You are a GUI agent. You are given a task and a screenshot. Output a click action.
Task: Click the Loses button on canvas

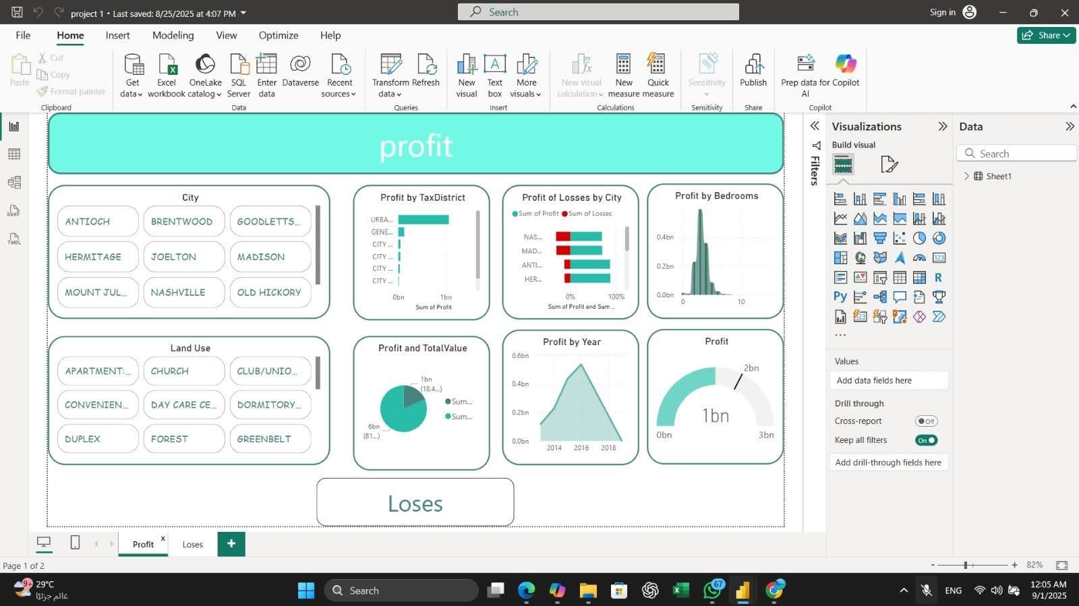[x=415, y=503]
